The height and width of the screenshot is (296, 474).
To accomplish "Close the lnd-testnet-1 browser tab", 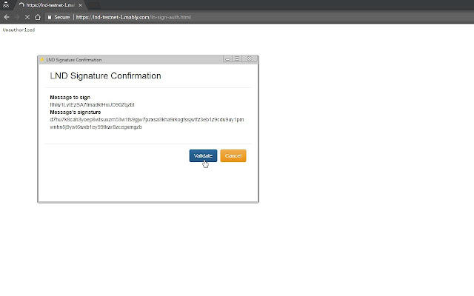I will coord(80,5).
